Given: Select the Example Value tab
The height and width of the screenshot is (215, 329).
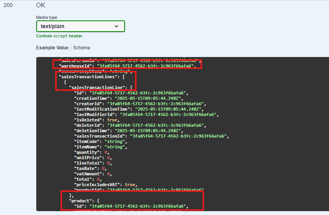Looking at the screenshot, I should [x=52, y=48].
